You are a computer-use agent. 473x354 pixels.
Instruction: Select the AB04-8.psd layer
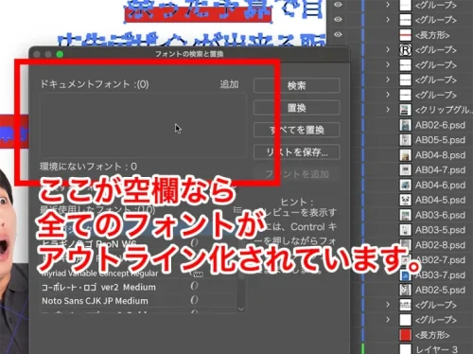(440, 155)
